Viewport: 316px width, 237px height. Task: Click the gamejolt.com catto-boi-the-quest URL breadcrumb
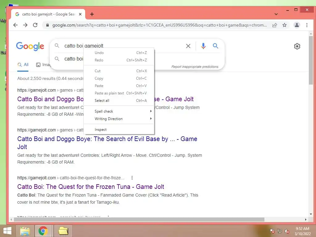coord(71,178)
